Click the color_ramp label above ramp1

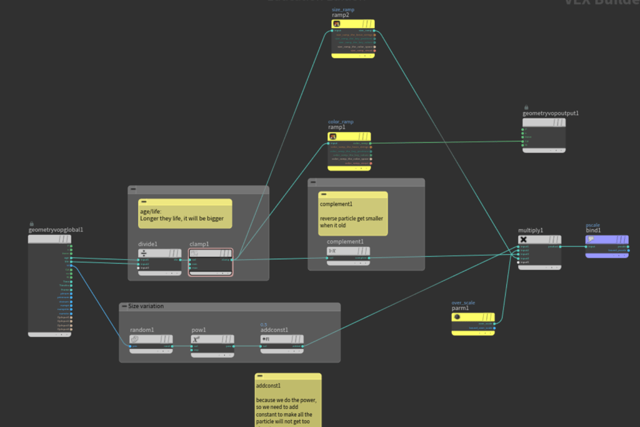pyautogui.click(x=341, y=122)
